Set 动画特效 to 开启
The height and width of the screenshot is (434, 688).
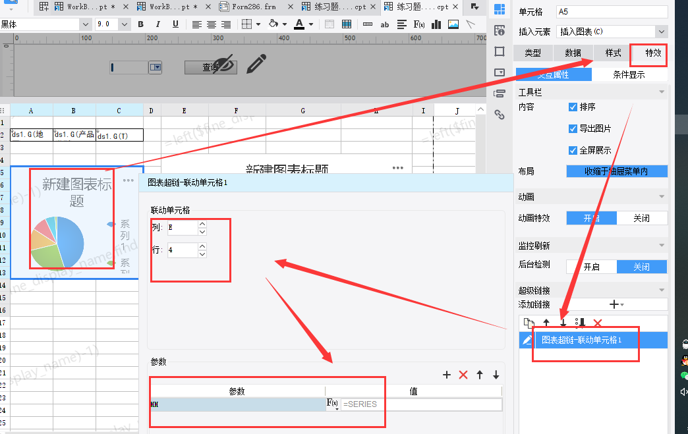[x=592, y=218]
